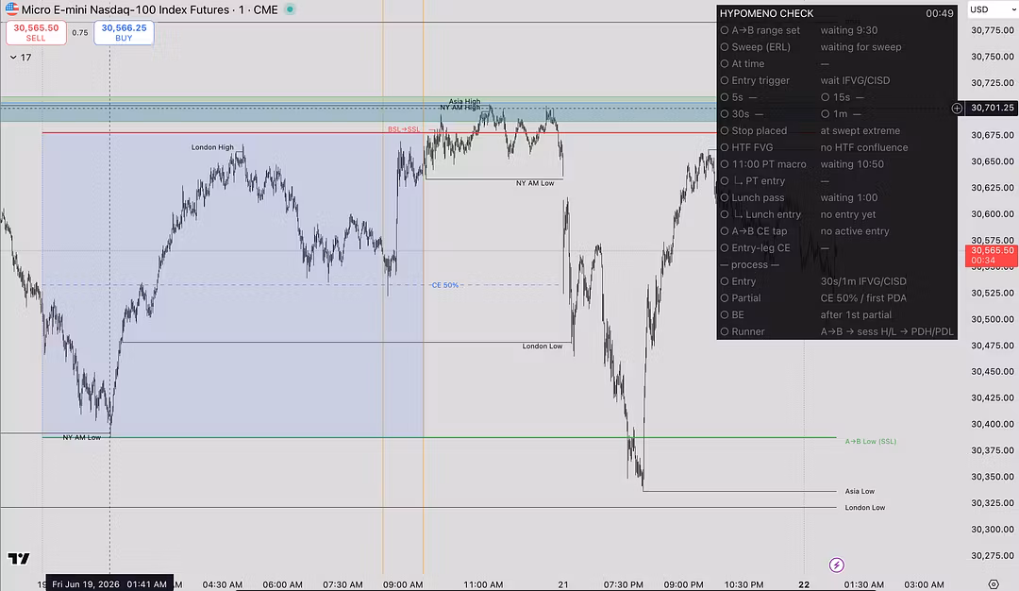This screenshot has width=1019, height=591.
Task: Select the CE 50% dashed line label
Action: 445,285
